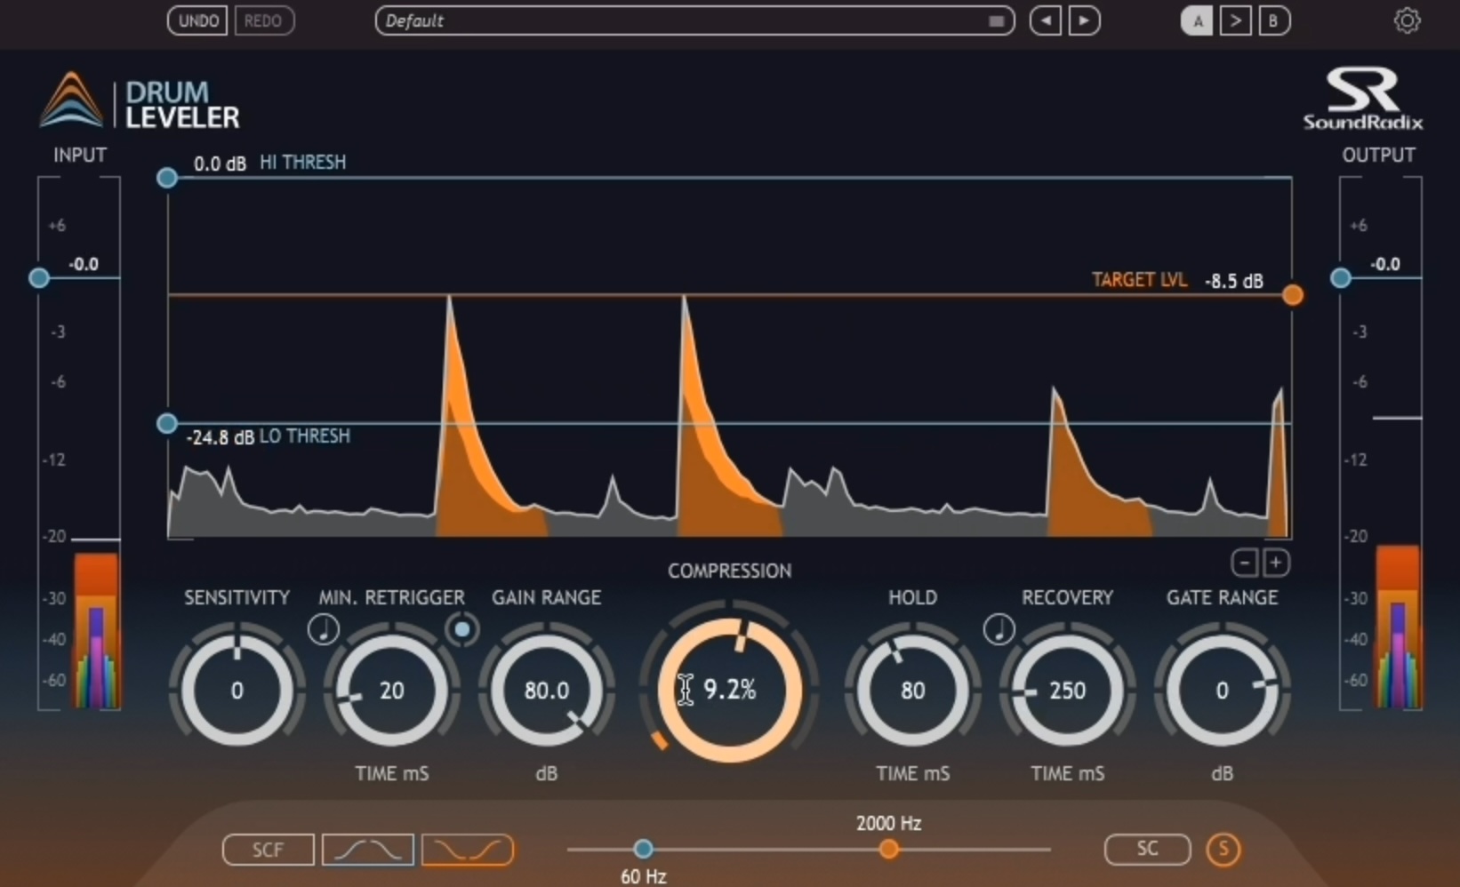
Task: Toggle tempo sync note for Recovery
Action: pos(999,630)
